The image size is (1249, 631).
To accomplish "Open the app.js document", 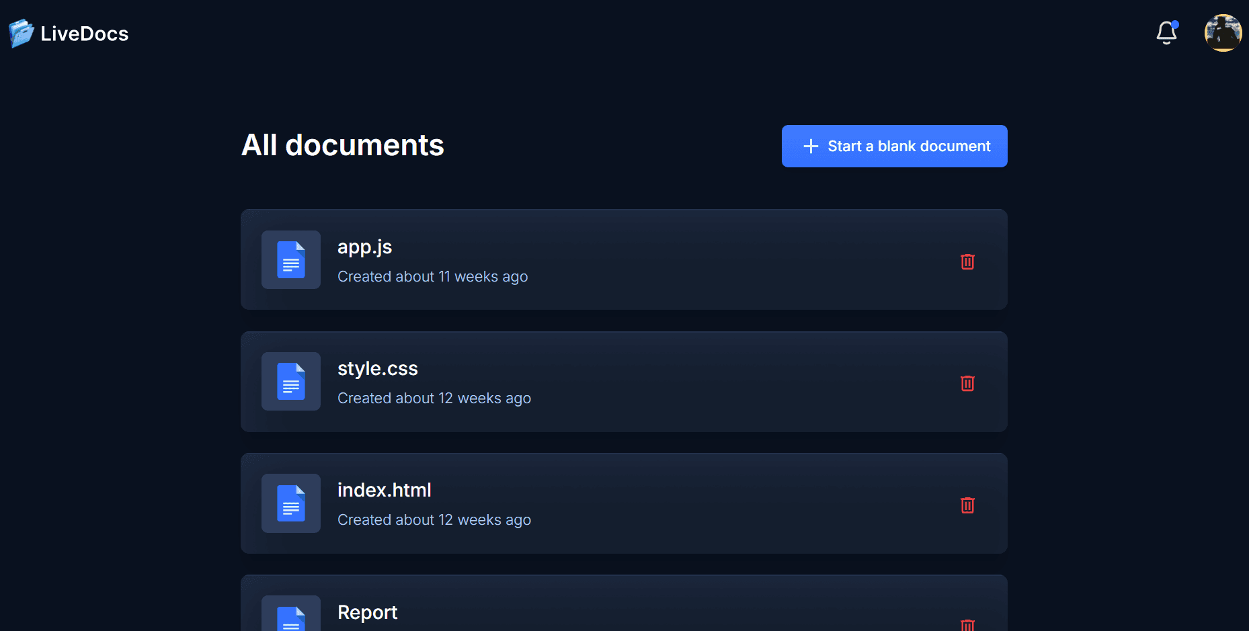I will click(364, 247).
